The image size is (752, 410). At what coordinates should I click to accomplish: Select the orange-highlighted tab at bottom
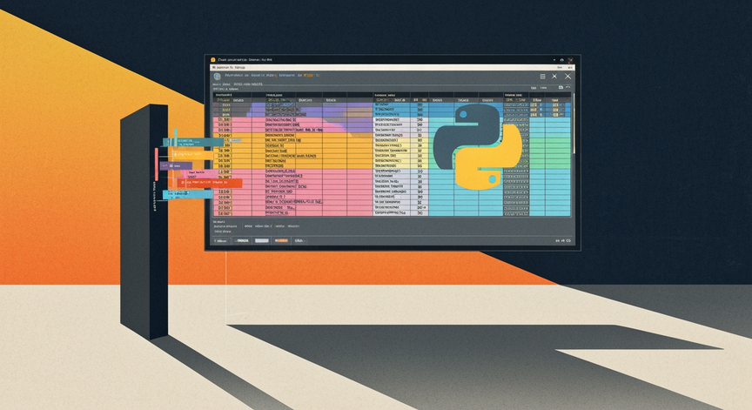pos(280,240)
